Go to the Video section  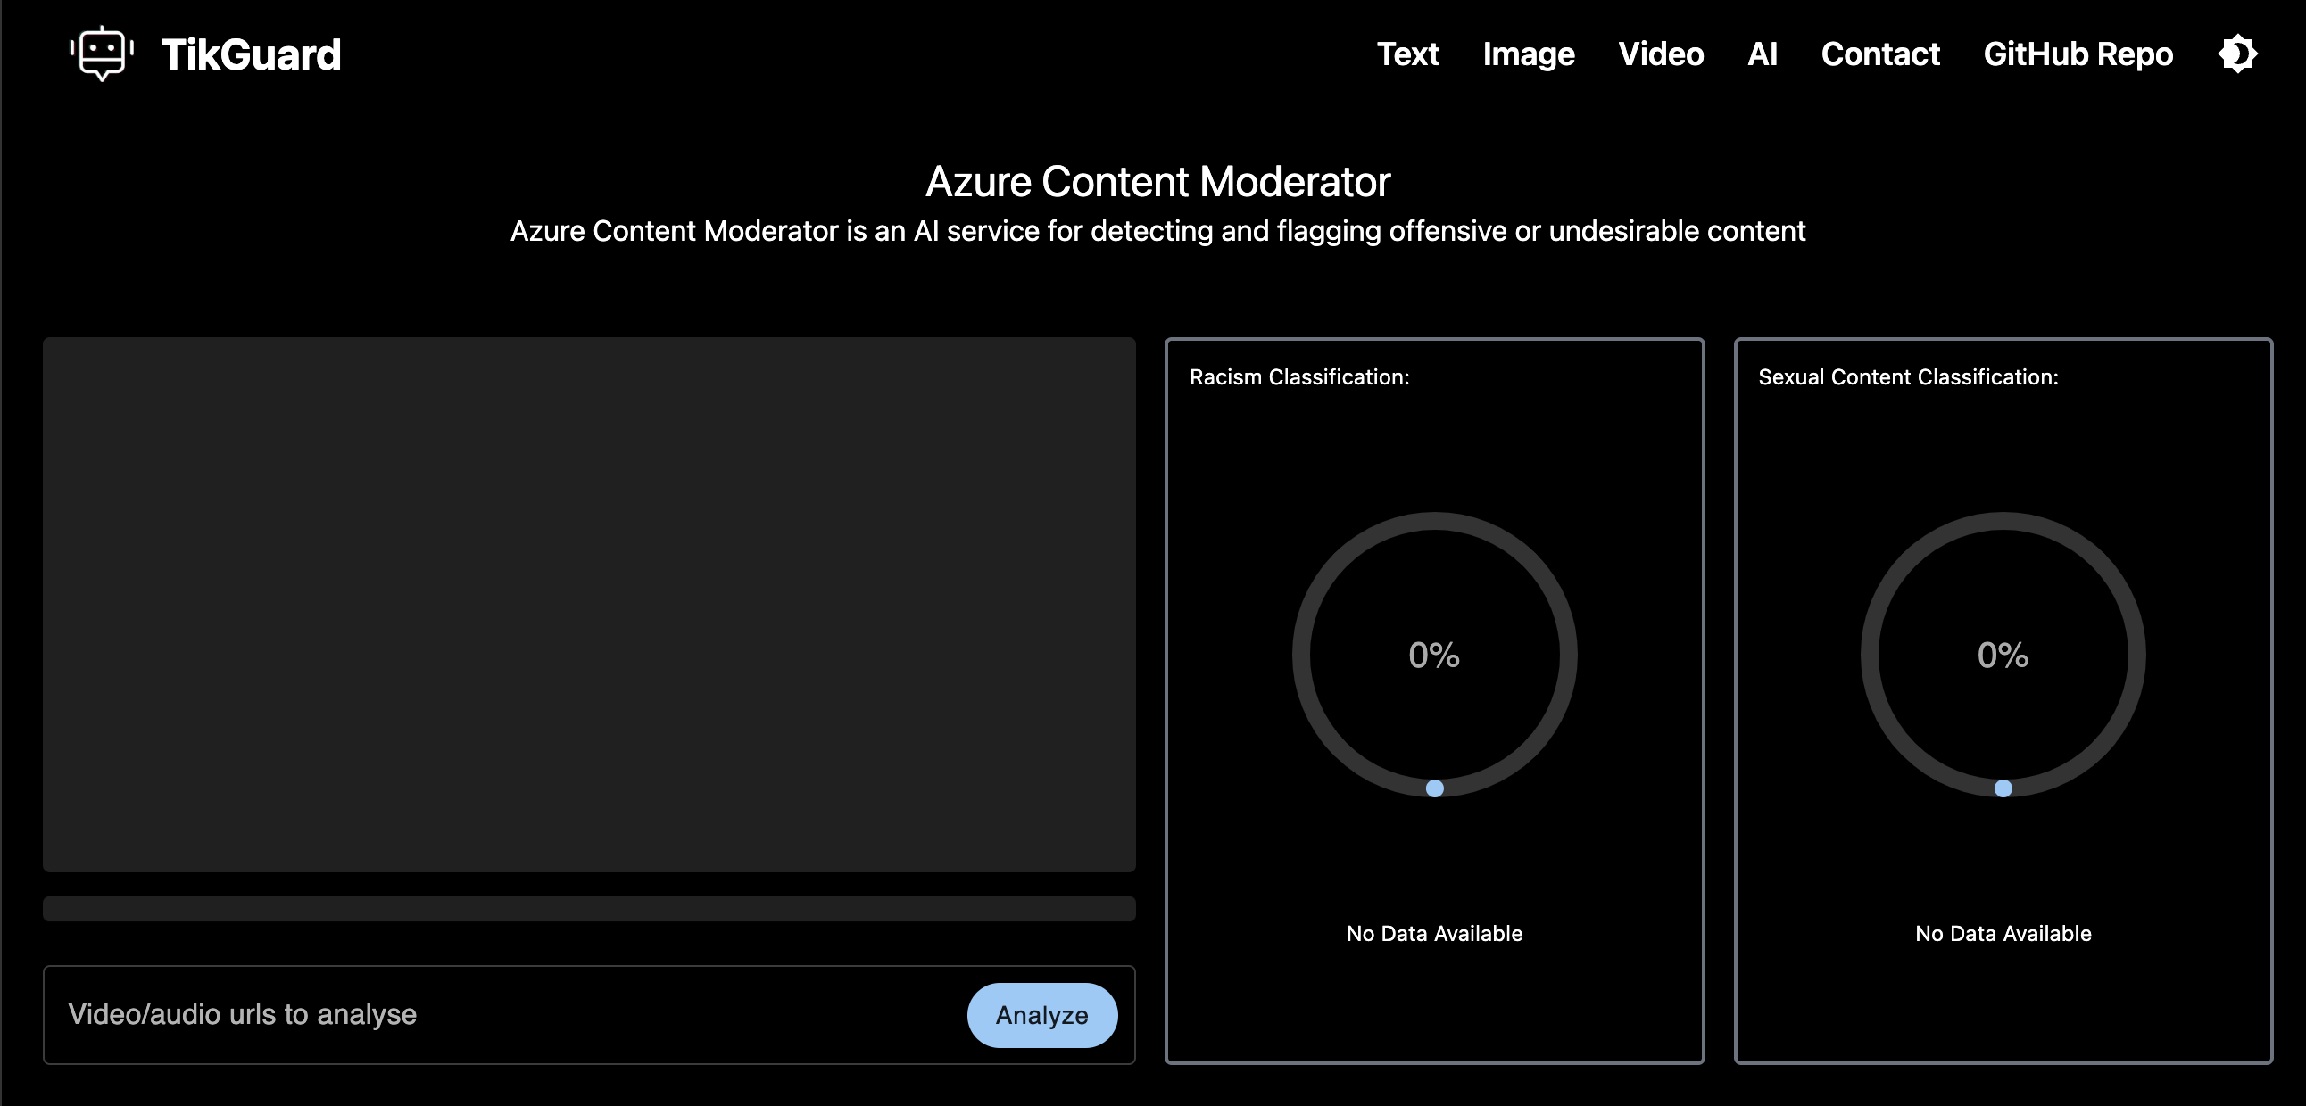click(x=1661, y=54)
